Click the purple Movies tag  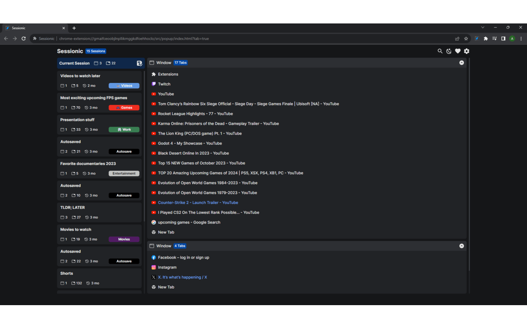click(124, 239)
